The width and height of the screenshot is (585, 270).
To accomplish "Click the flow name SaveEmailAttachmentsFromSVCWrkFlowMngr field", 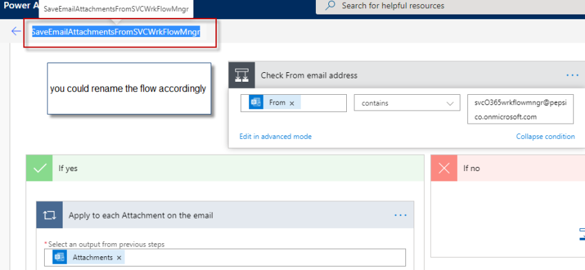I will point(116,32).
